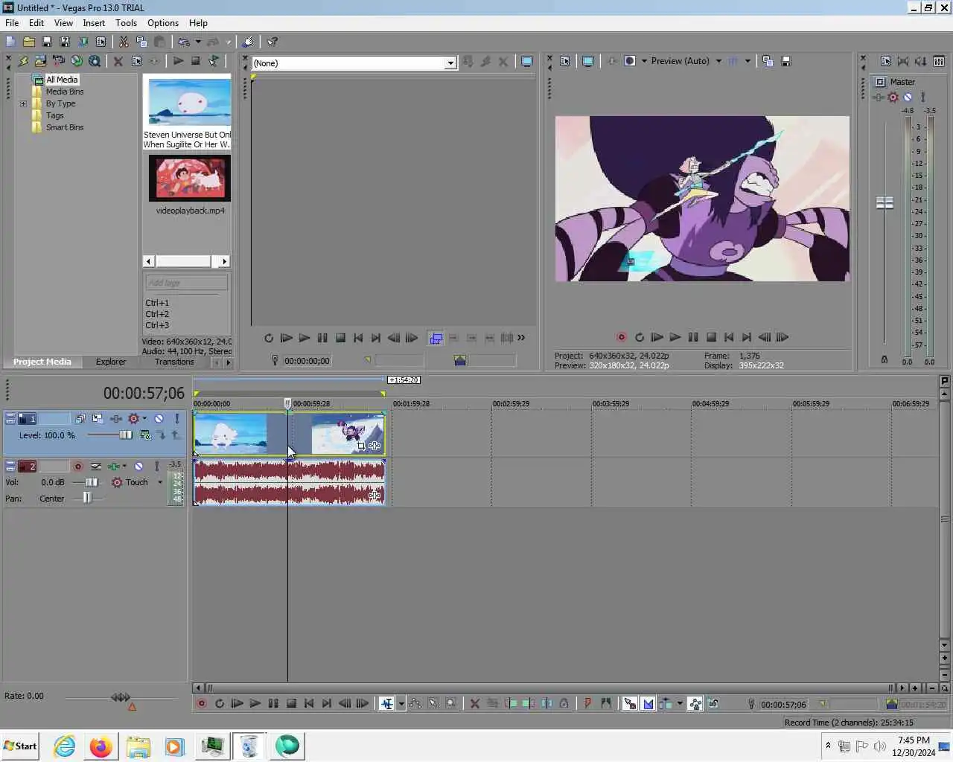Open audio track 2 FX dropdown arrow
The width and height of the screenshot is (953, 762).
coord(124,466)
